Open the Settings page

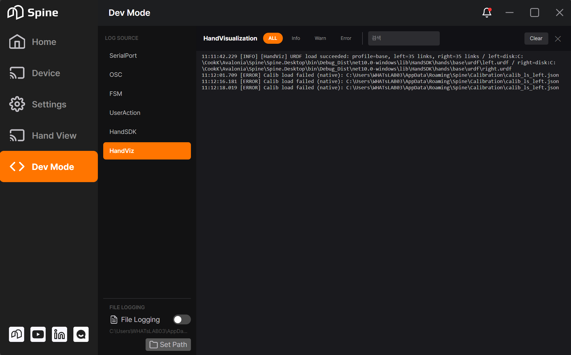49,104
